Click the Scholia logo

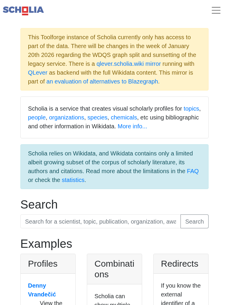(23, 10)
